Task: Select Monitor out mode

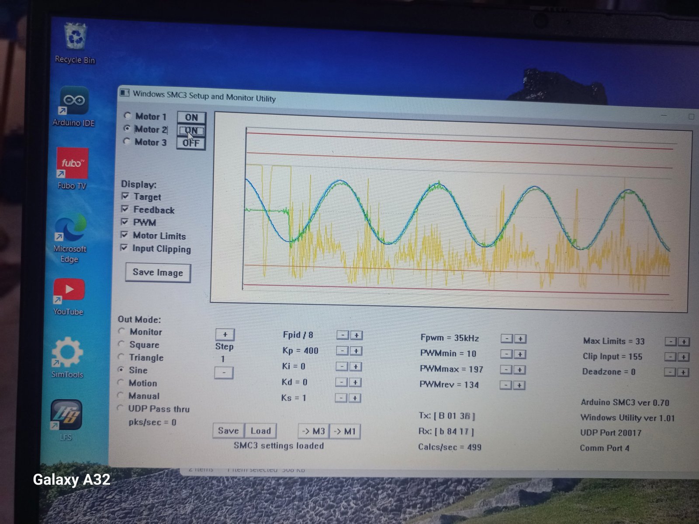Action: [x=122, y=331]
